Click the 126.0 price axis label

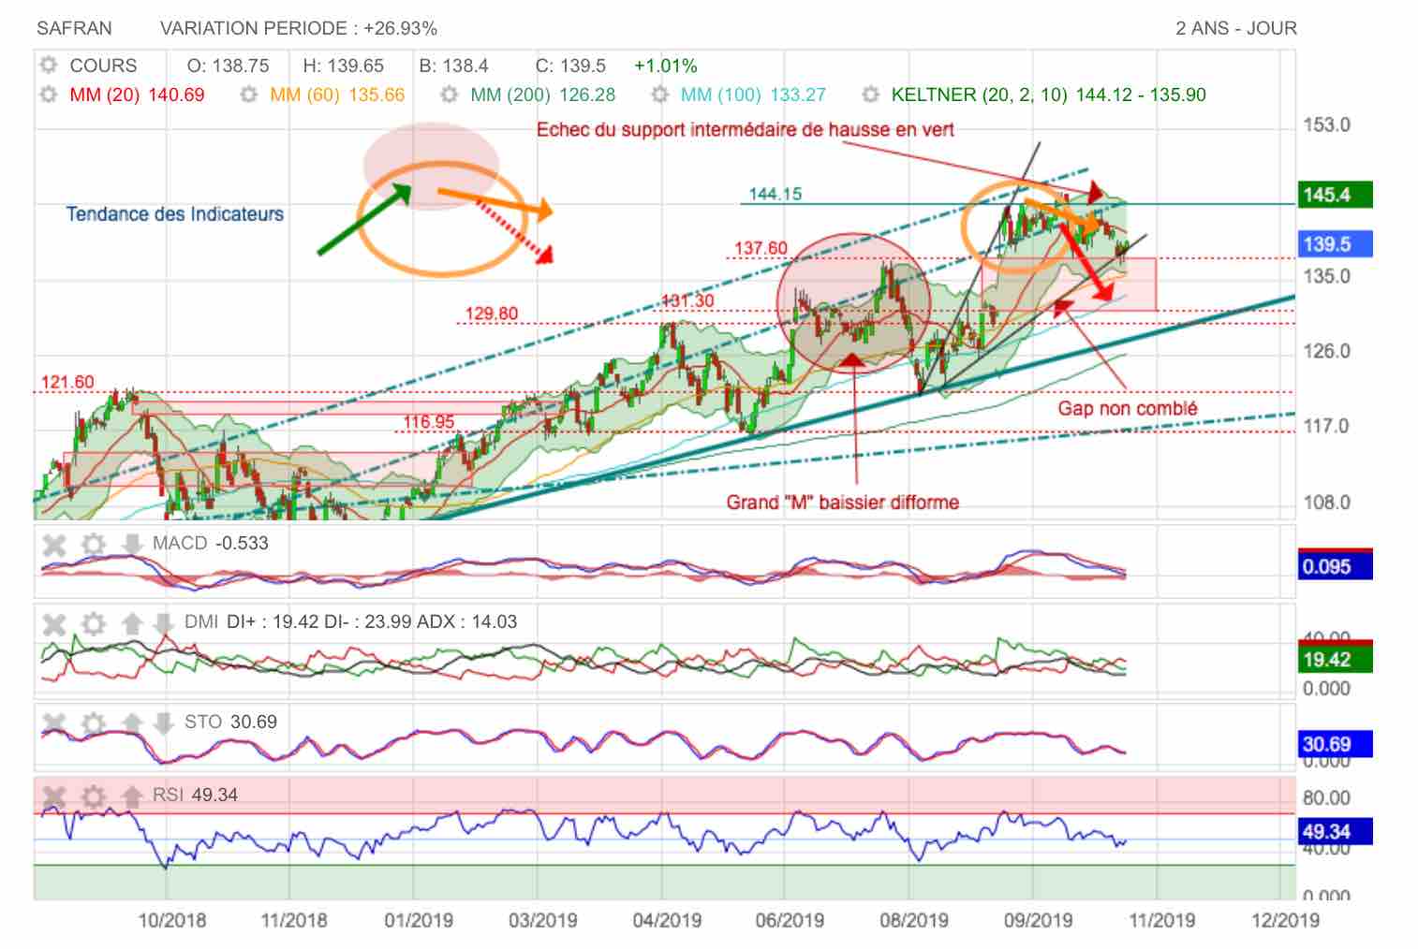(x=1327, y=352)
